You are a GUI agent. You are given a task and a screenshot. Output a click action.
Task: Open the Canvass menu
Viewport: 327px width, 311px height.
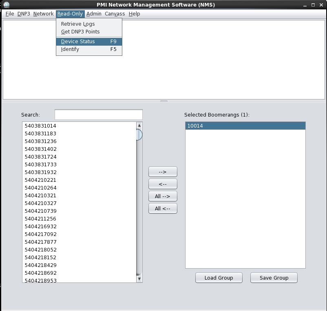(115, 14)
